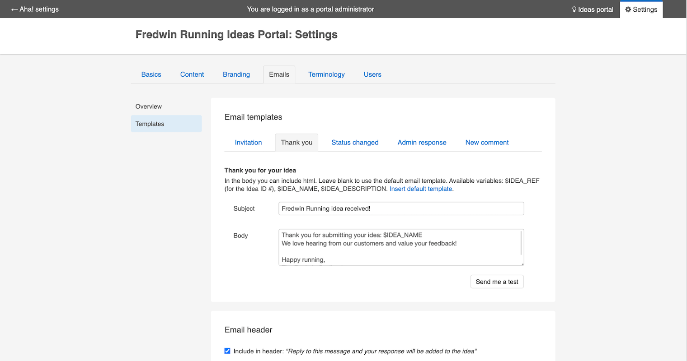Click inside the email Body text area
Viewport: 687px width, 361px height.
400,247
